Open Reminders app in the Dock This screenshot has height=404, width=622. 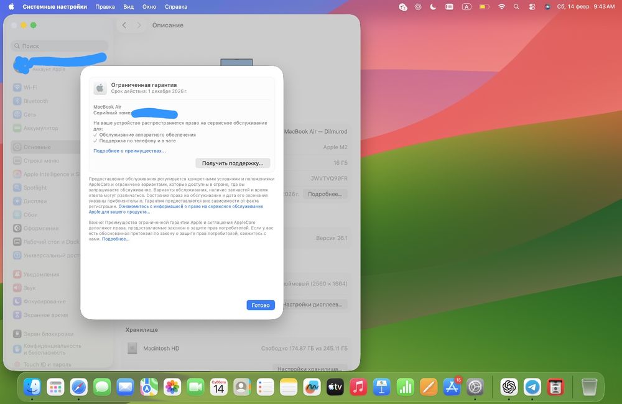pyautogui.click(x=266, y=387)
